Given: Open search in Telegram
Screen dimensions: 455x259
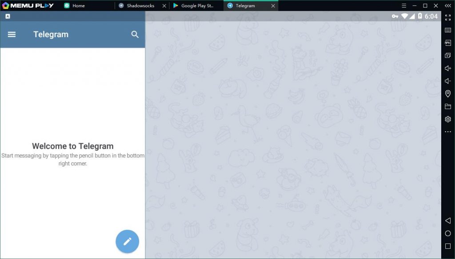Looking at the screenshot, I should (135, 34).
